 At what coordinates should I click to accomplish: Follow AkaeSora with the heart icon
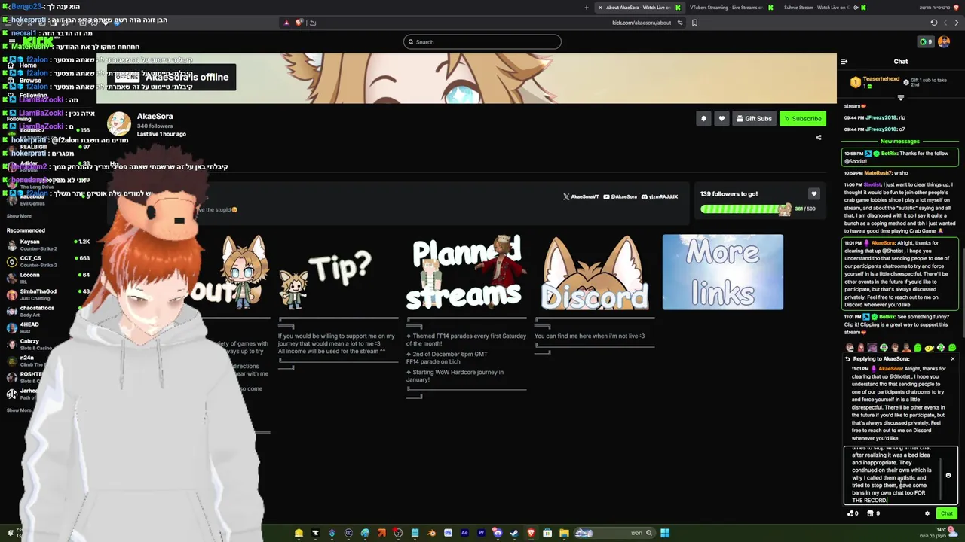click(721, 118)
